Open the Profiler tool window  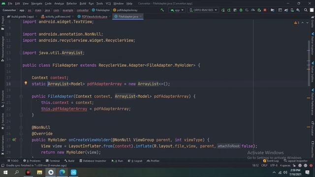click(153, 161)
